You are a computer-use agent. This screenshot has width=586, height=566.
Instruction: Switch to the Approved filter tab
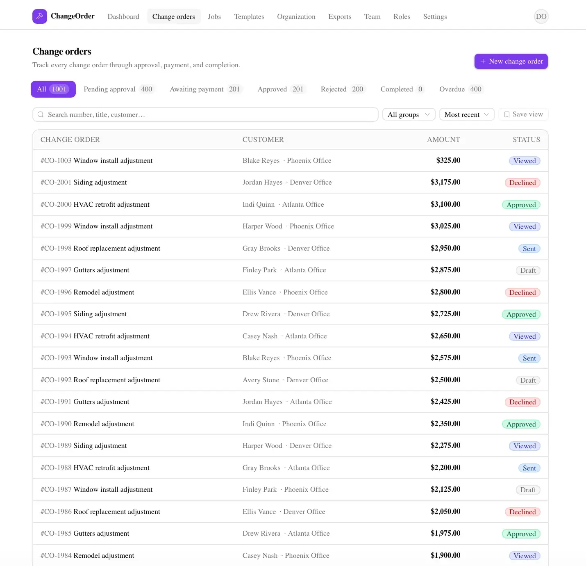282,89
